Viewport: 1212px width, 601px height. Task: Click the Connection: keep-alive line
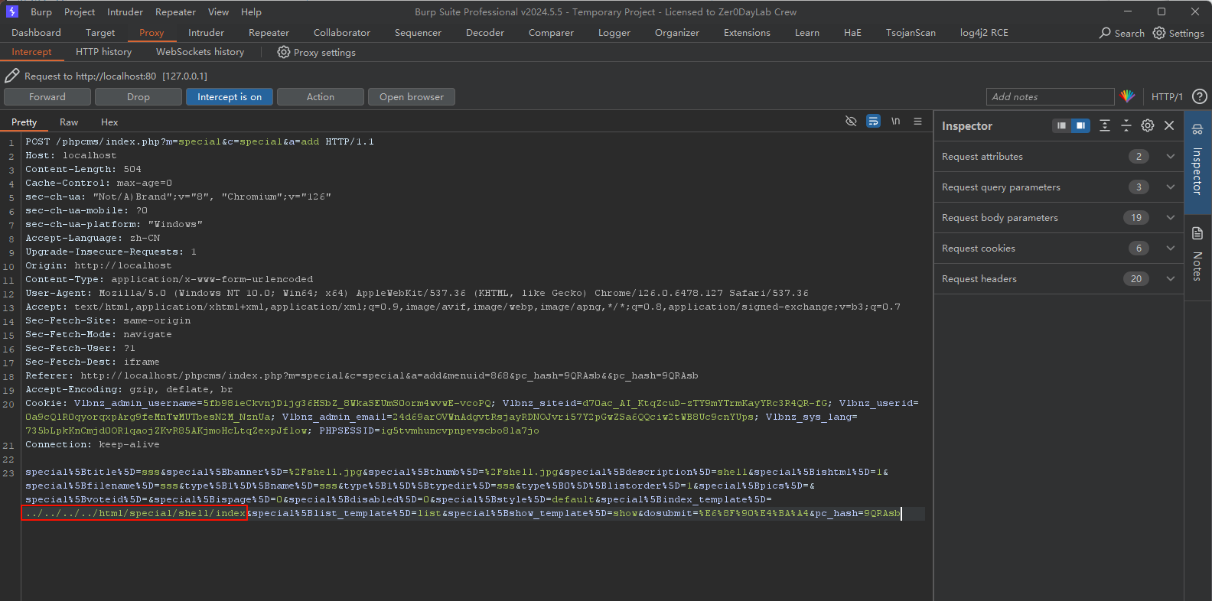click(x=93, y=444)
